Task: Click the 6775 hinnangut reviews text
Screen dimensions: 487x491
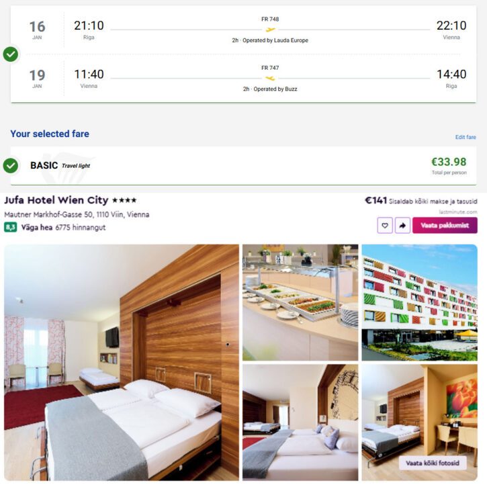Action: coord(81,227)
